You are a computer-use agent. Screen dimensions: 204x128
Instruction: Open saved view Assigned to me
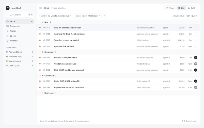click(20, 52)
